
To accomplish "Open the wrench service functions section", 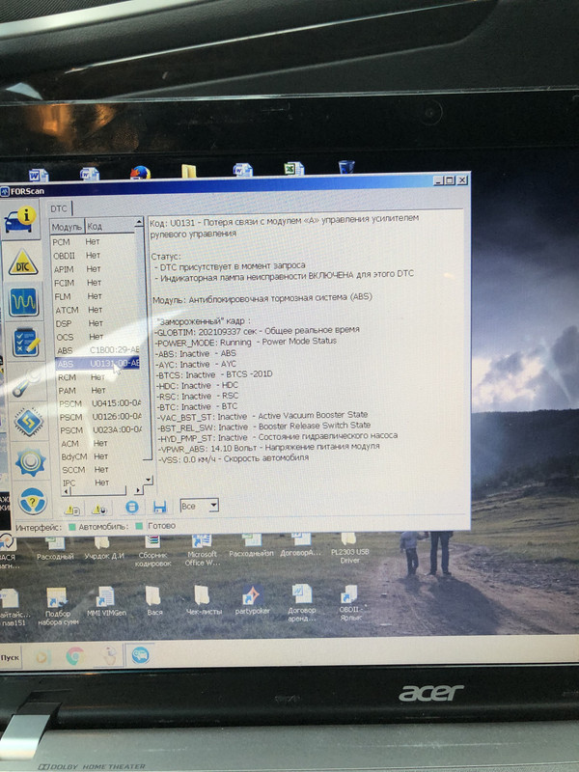I will coord(26,382).
